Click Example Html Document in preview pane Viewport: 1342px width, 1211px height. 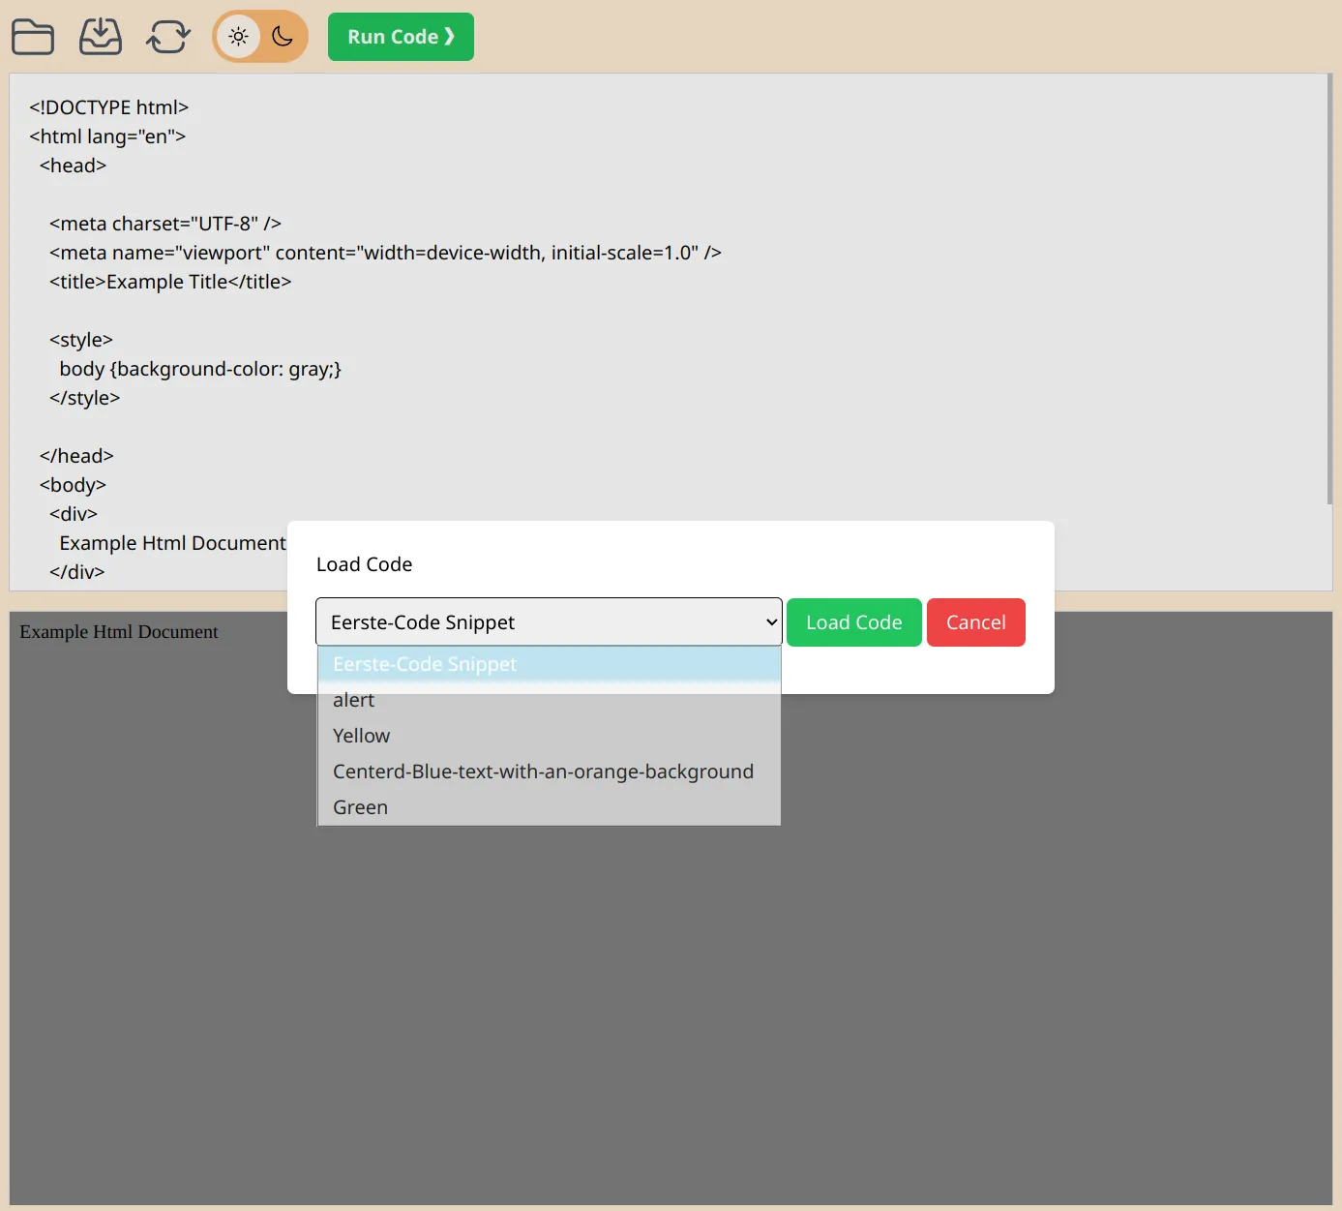pyautogui.click(x=119, y=632)
